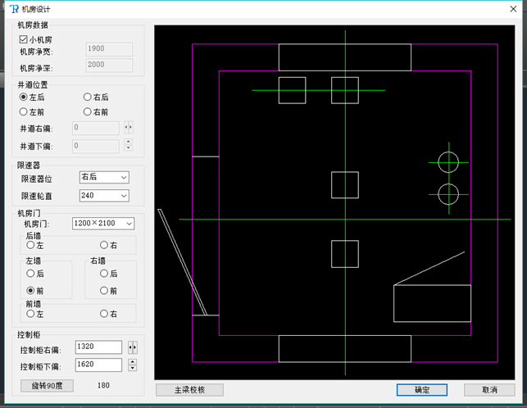Open the 限速器位 dropdown
527x408 pixels.
[x=104, y=177]
